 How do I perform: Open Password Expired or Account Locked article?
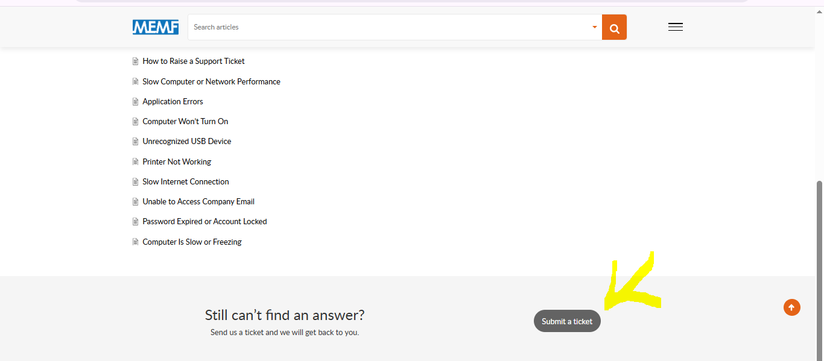(204, 222)
